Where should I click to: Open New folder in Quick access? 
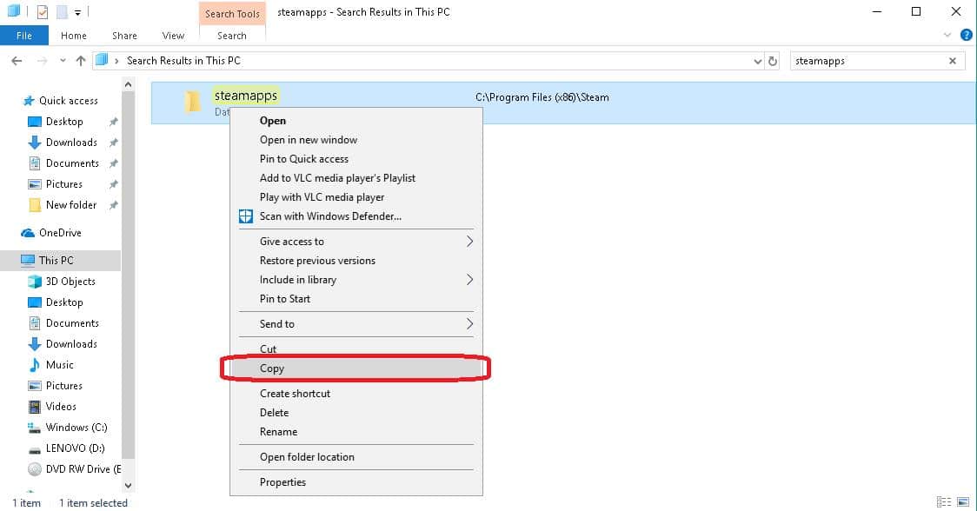[x=71, y=205]
